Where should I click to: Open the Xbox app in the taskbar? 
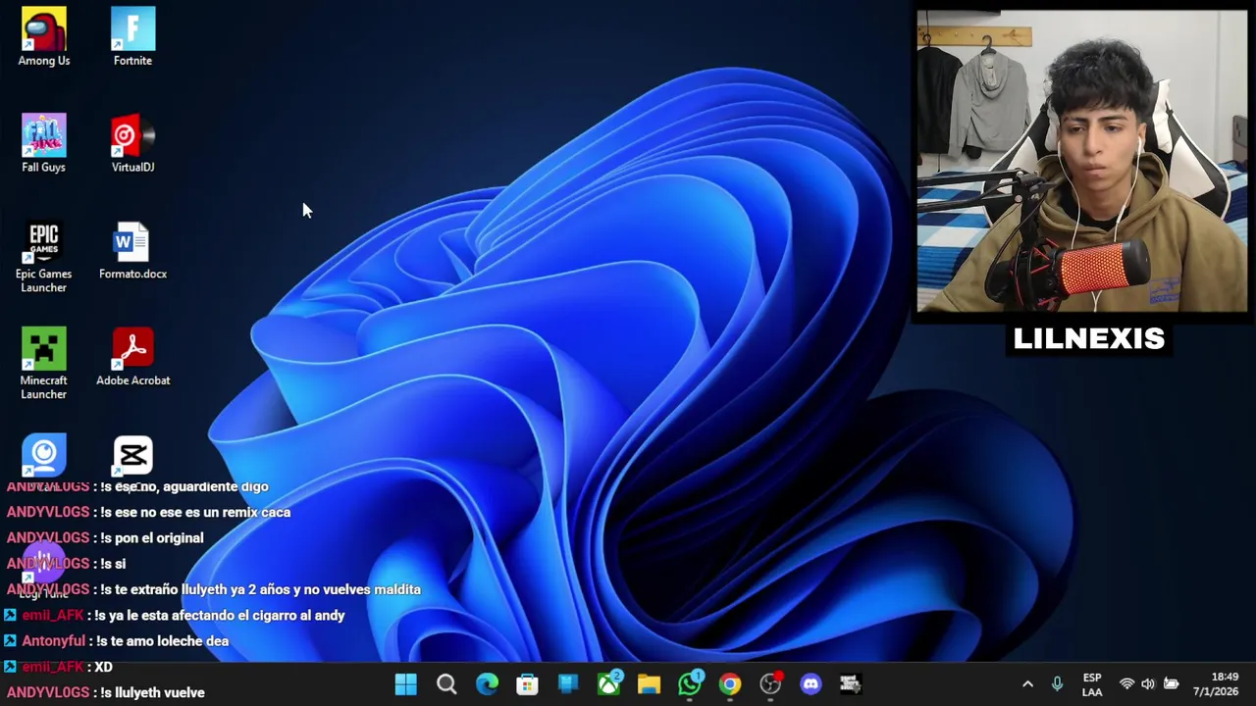(x=608, y=683)
